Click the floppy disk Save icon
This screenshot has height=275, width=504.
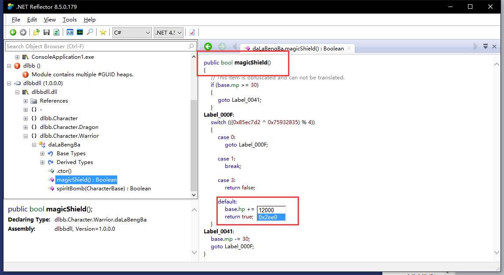coord(47,32)
